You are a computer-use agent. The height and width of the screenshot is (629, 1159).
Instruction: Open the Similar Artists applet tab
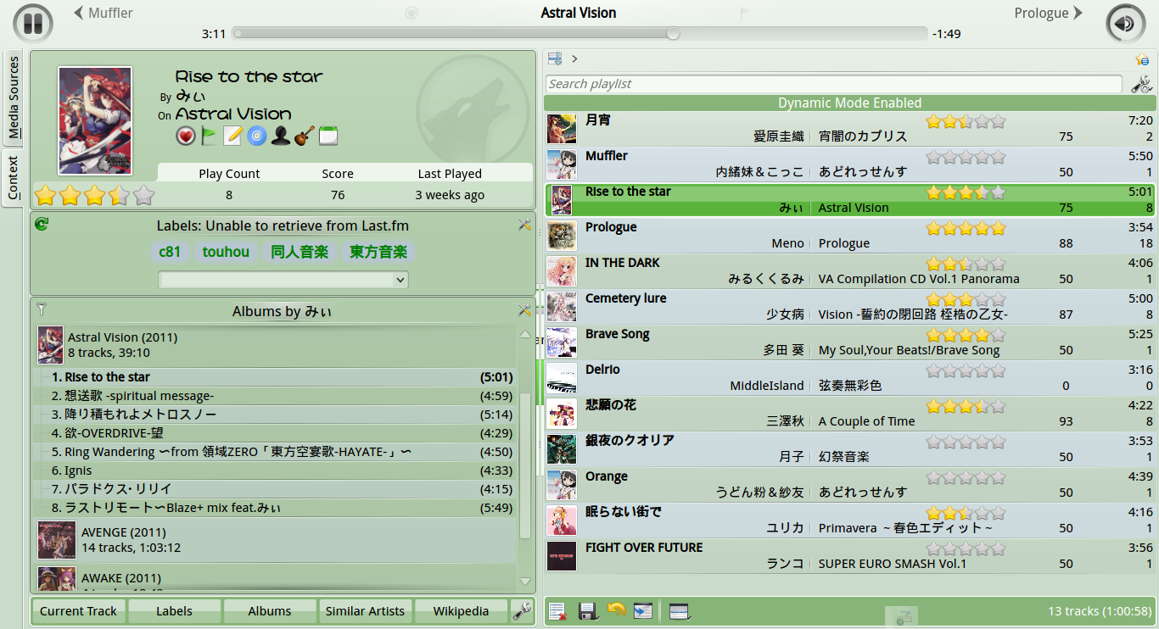point(365,610)
